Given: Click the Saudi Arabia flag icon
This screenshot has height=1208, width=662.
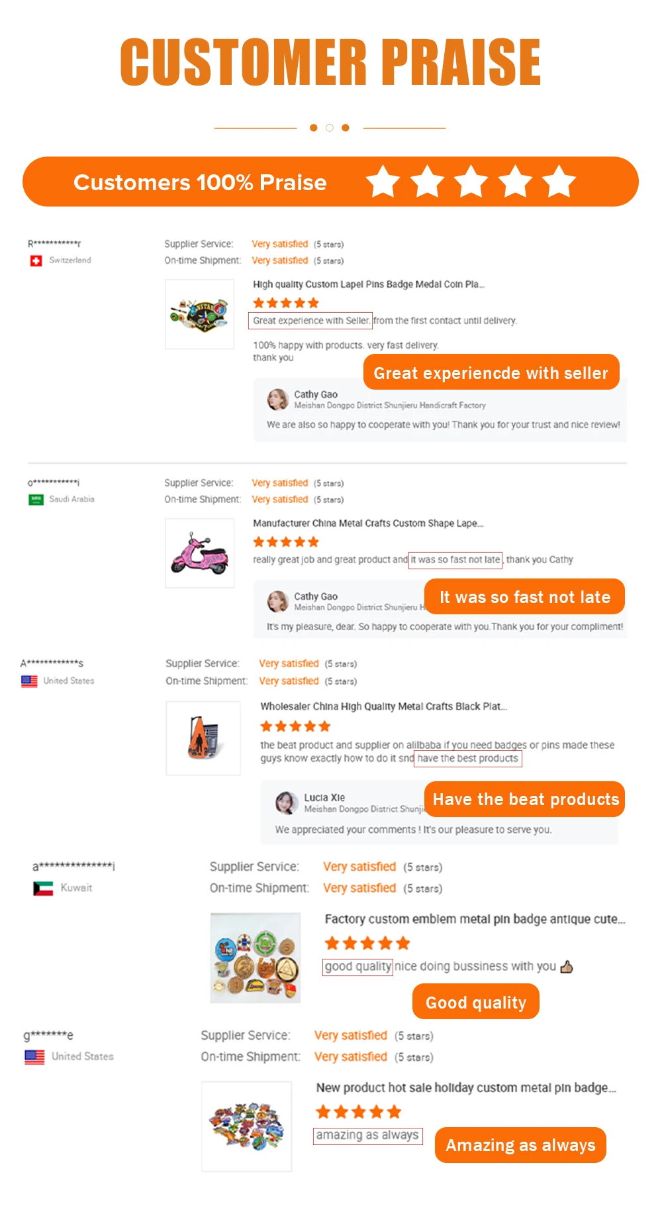Looking at the screenshot, I should tap(36, 500).
